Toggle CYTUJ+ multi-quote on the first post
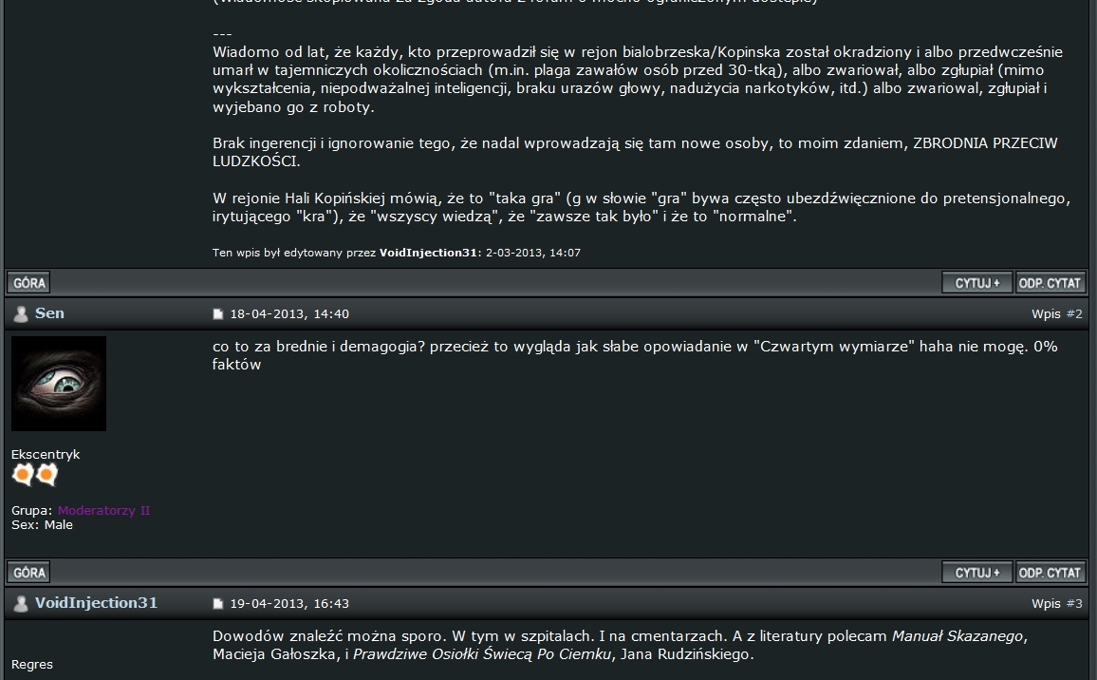The width and height of the screenshot is (1097, 680). (976, 283)
